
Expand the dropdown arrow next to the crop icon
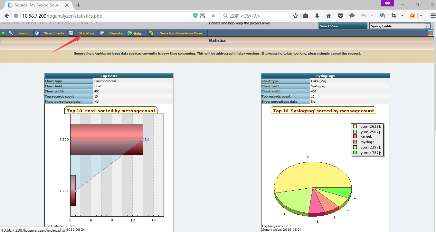click(x=402, y=16)
